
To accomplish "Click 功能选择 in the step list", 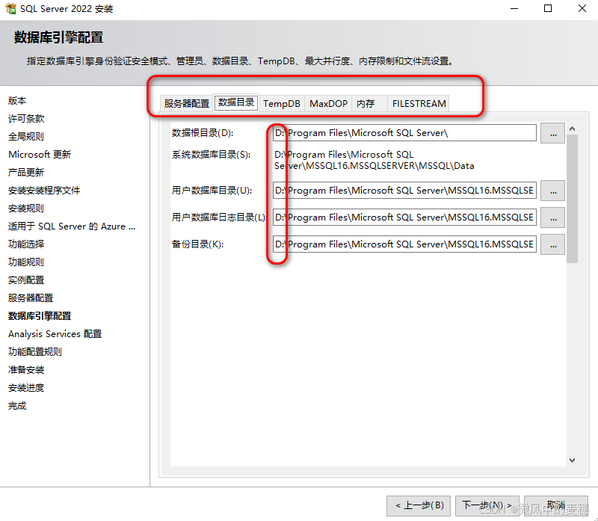I will coord(26,244).
